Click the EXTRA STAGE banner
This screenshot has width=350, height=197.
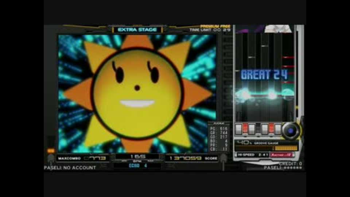tap(137, 30)
